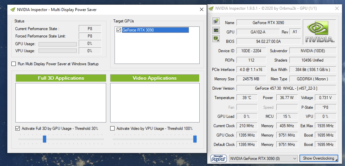The image size is (345, 166).
Task: Click the Full 3D Applications header
Action: (61, 78)
